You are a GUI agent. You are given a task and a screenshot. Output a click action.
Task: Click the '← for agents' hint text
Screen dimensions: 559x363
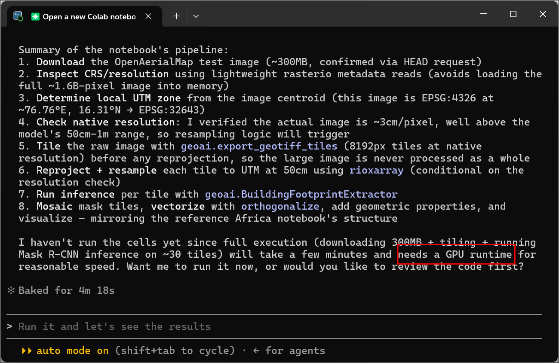coord(289,351)
